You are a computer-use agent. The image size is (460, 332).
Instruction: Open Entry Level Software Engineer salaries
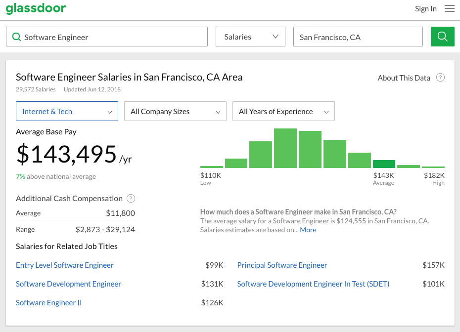tap(65, 265)
